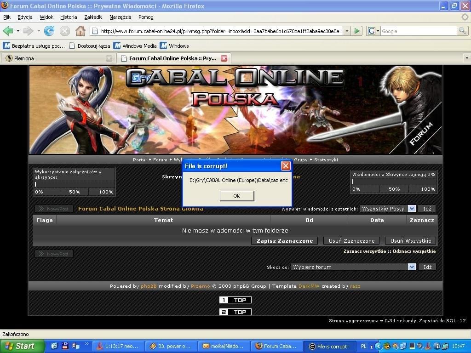Click the '2 TOP' ranking badge
This screenshot has height=353, width=471.
tap(235, 312)
